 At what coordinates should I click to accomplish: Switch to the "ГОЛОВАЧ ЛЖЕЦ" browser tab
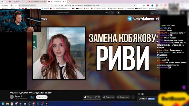pos(37,2)
